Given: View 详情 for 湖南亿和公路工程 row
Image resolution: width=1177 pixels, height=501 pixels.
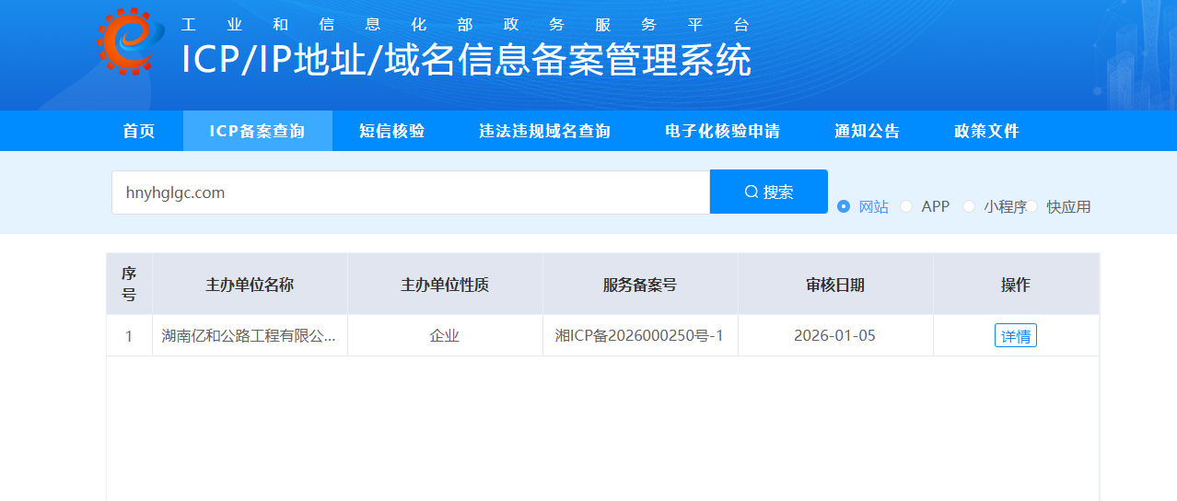Looking at the screenshot, I should [1016, 336].
